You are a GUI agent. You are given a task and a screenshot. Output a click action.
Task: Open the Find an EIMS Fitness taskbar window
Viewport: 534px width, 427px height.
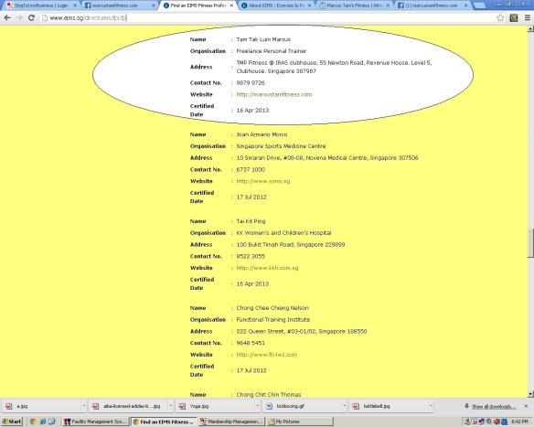click(x=165, y=422)
